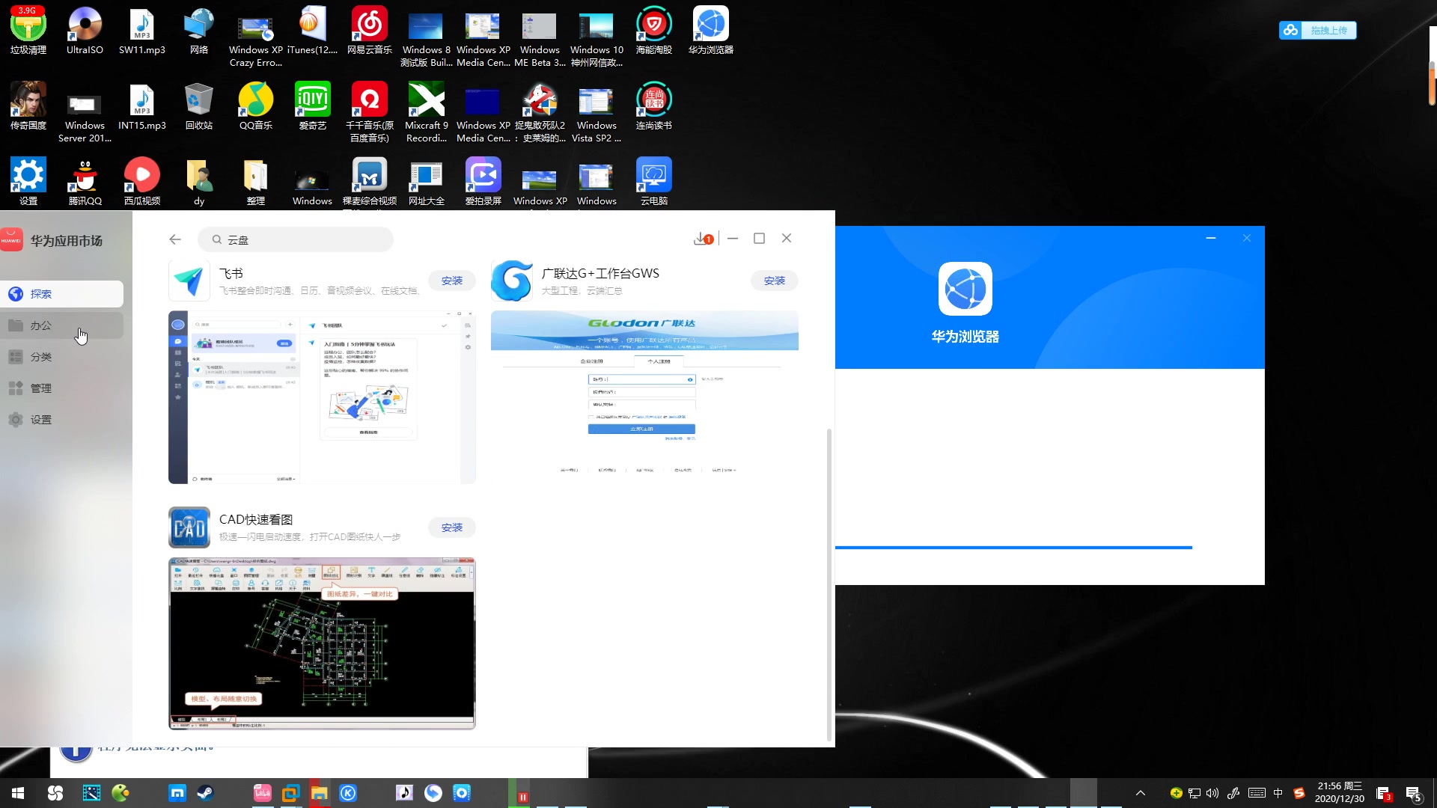The height and width of the screenshot is (808, 1437).
Task: Open the 探索 (Explore) sidebar item
Action: (61, 294)
